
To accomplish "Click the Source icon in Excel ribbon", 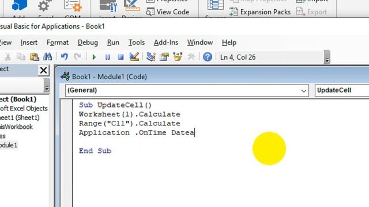I will (x=215, y=5).
